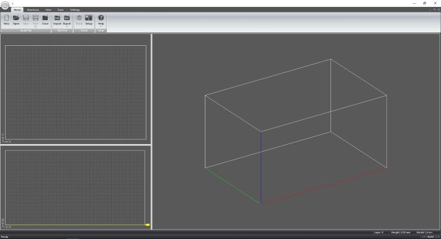Open the Help question-mark icon

101,18
